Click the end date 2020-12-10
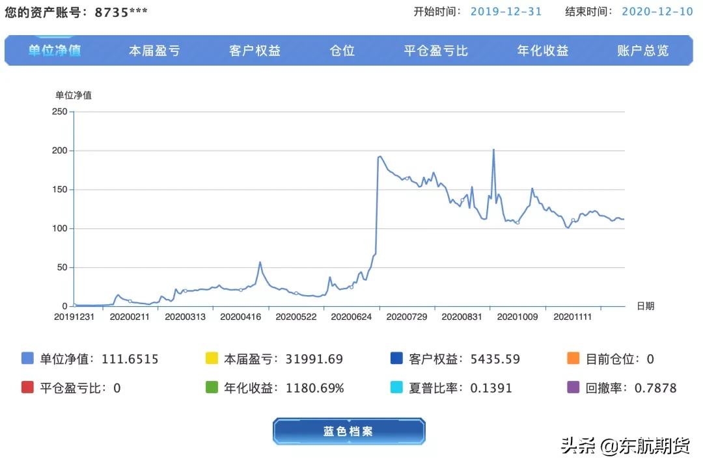 pos(657,11)
